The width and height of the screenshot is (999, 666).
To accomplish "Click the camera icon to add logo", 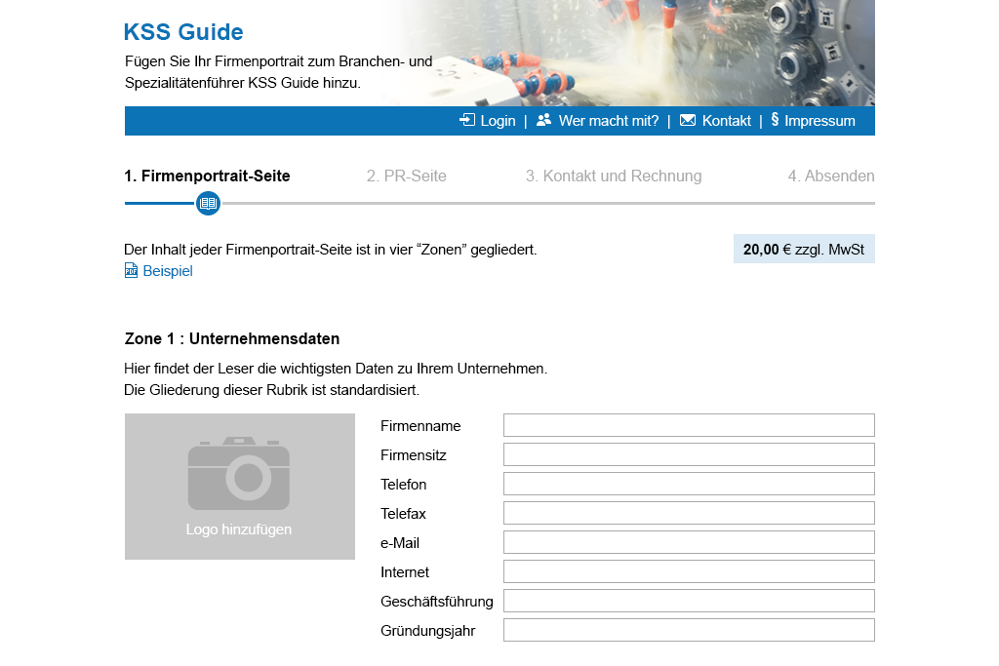I will tap(239, 474).
